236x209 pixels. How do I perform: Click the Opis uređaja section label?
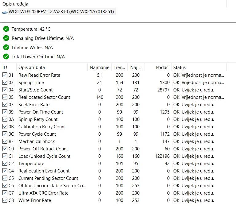pyautogui.click(x=15, y=4)
